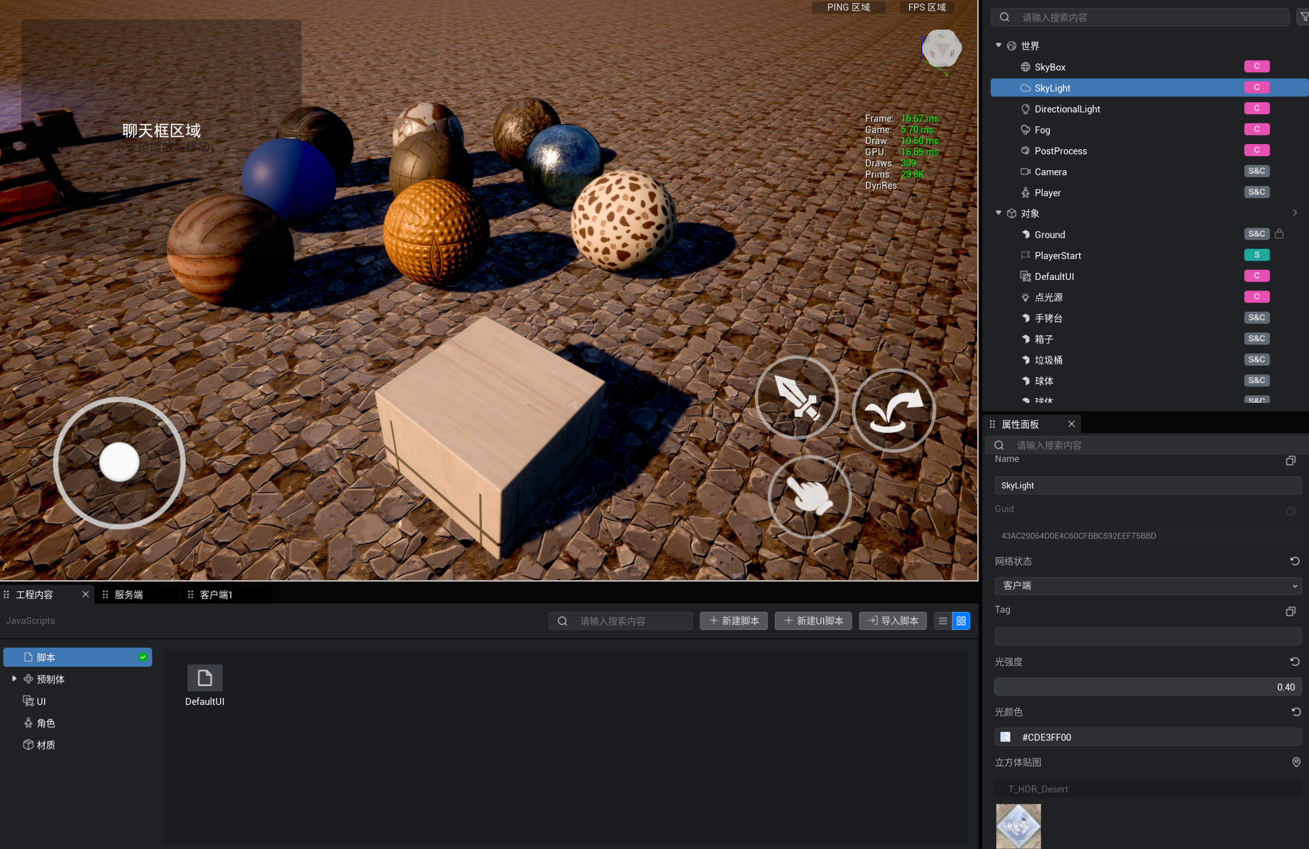The height and width of the screenshot is (849, 1309).
Task: Collapse the 对象 tree node
Action: [x=998, y=213]
